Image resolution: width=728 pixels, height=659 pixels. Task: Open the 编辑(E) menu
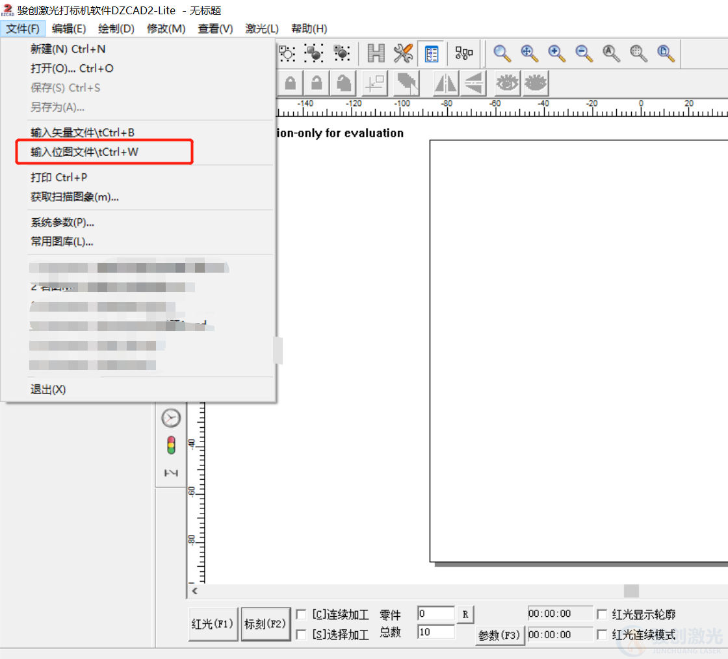click(x=69, y=29)
